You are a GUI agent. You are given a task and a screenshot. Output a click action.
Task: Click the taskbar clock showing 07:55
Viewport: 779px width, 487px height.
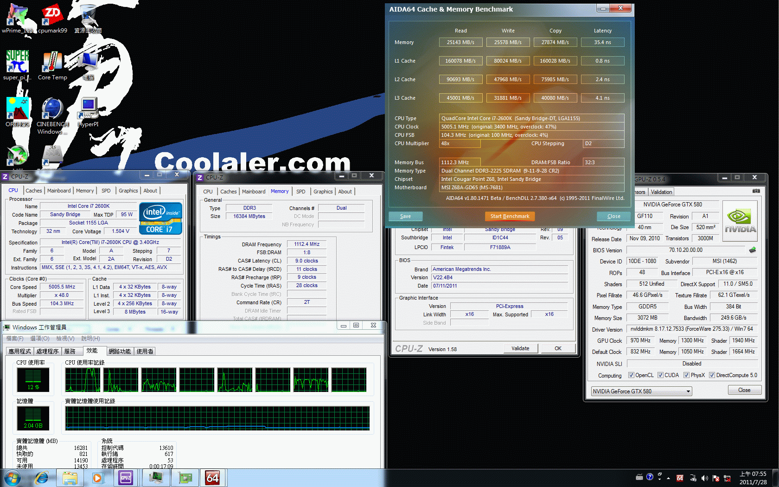753,478
